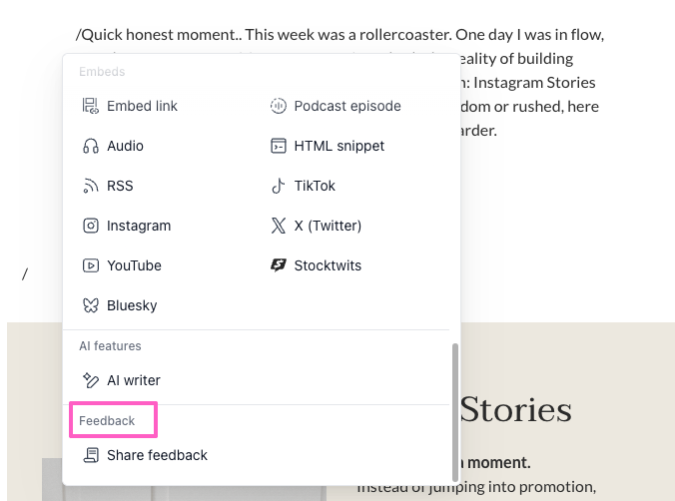
Task: Click the slash command menu scrollbar
Action: (x=455, y=412)
